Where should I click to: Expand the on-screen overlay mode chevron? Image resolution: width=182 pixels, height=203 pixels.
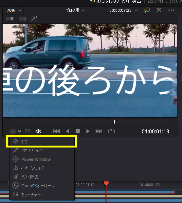pos(19,131)
